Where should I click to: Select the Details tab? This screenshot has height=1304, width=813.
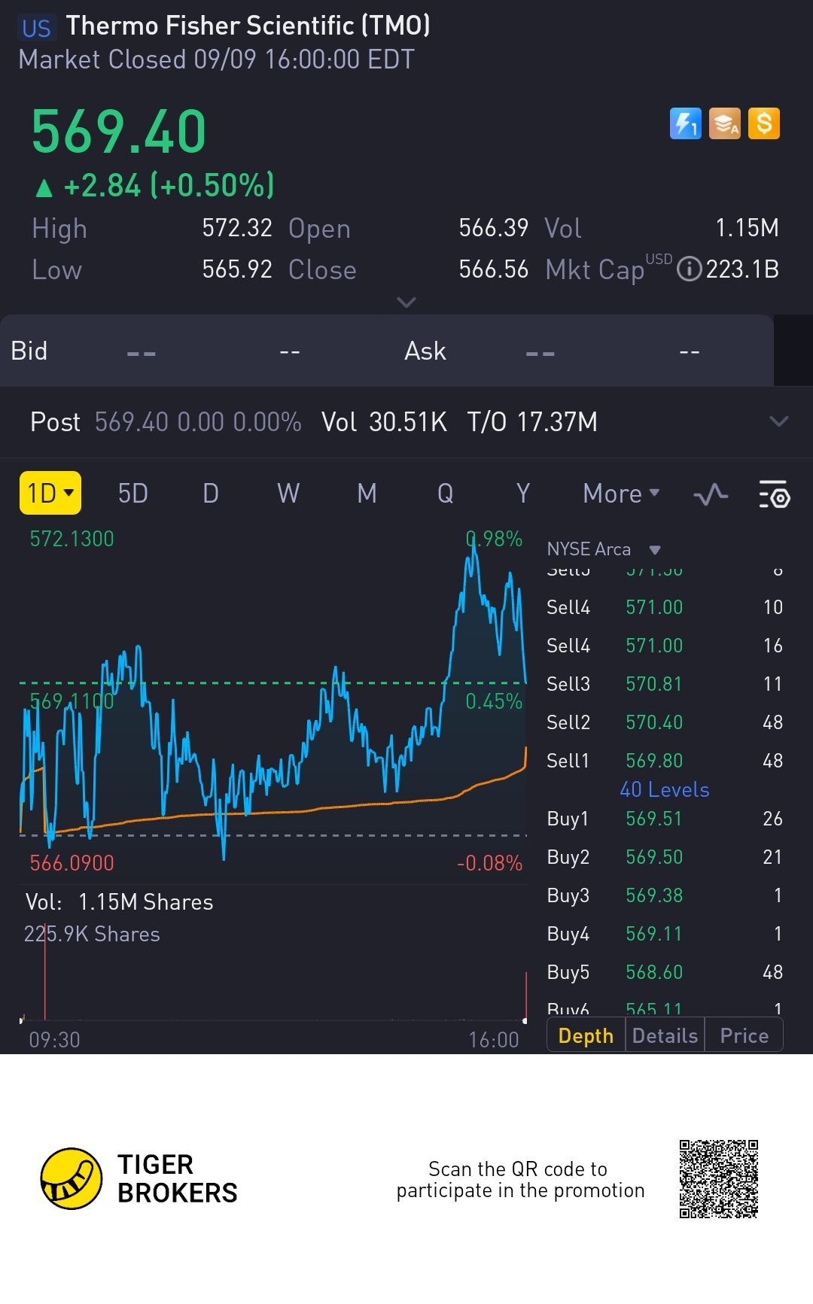point(665,1035)
